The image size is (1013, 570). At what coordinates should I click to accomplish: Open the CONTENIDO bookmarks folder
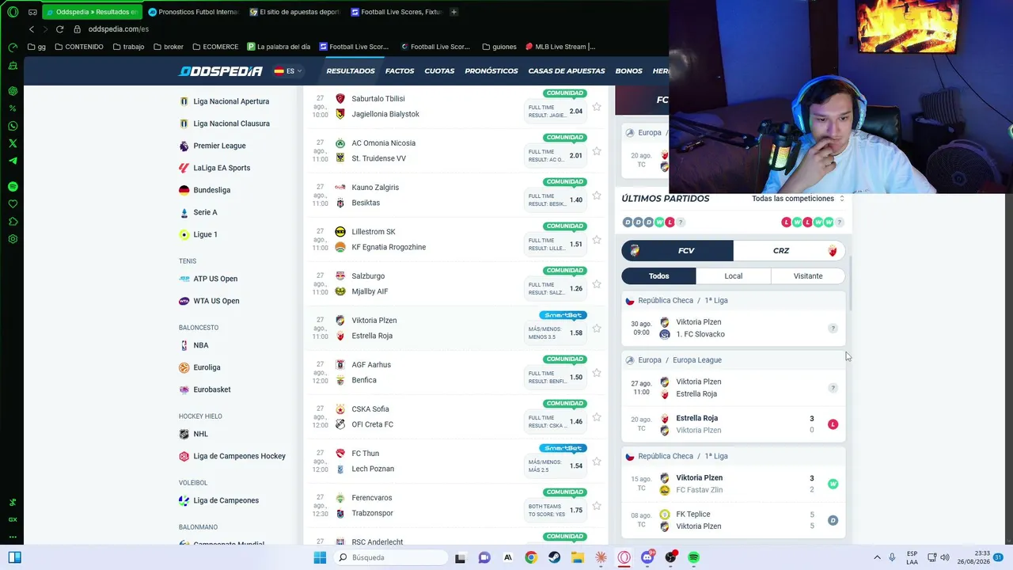pos(79,47)
